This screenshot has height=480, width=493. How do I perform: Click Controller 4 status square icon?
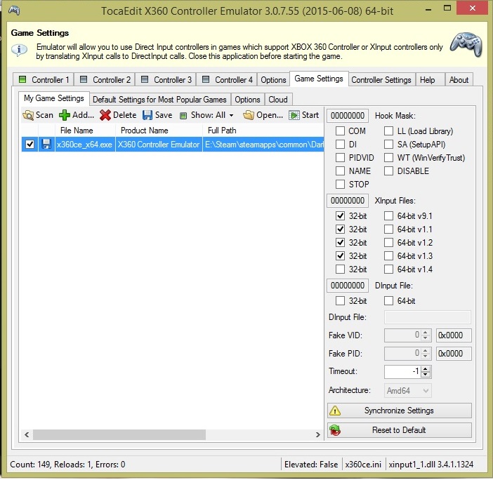[206, 79]
